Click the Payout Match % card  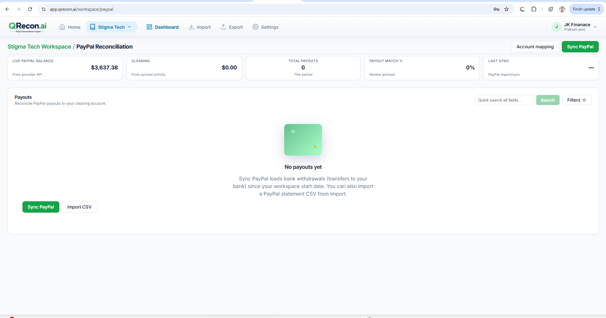pos(422,68)
